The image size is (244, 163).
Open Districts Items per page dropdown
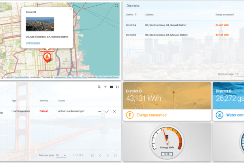pyautogui.click(x=240, y=74)
